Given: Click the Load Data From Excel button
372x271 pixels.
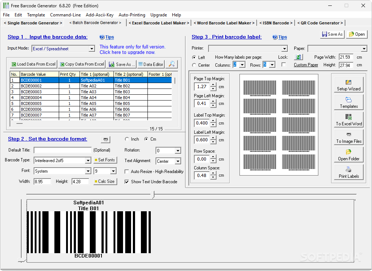Looking at the screenshot, I should (33, 64).
